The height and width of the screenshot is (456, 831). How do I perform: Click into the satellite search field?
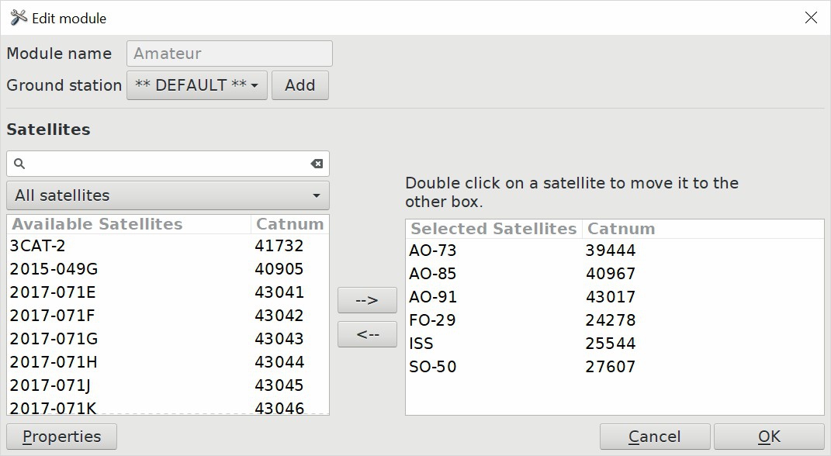[168, 164]
